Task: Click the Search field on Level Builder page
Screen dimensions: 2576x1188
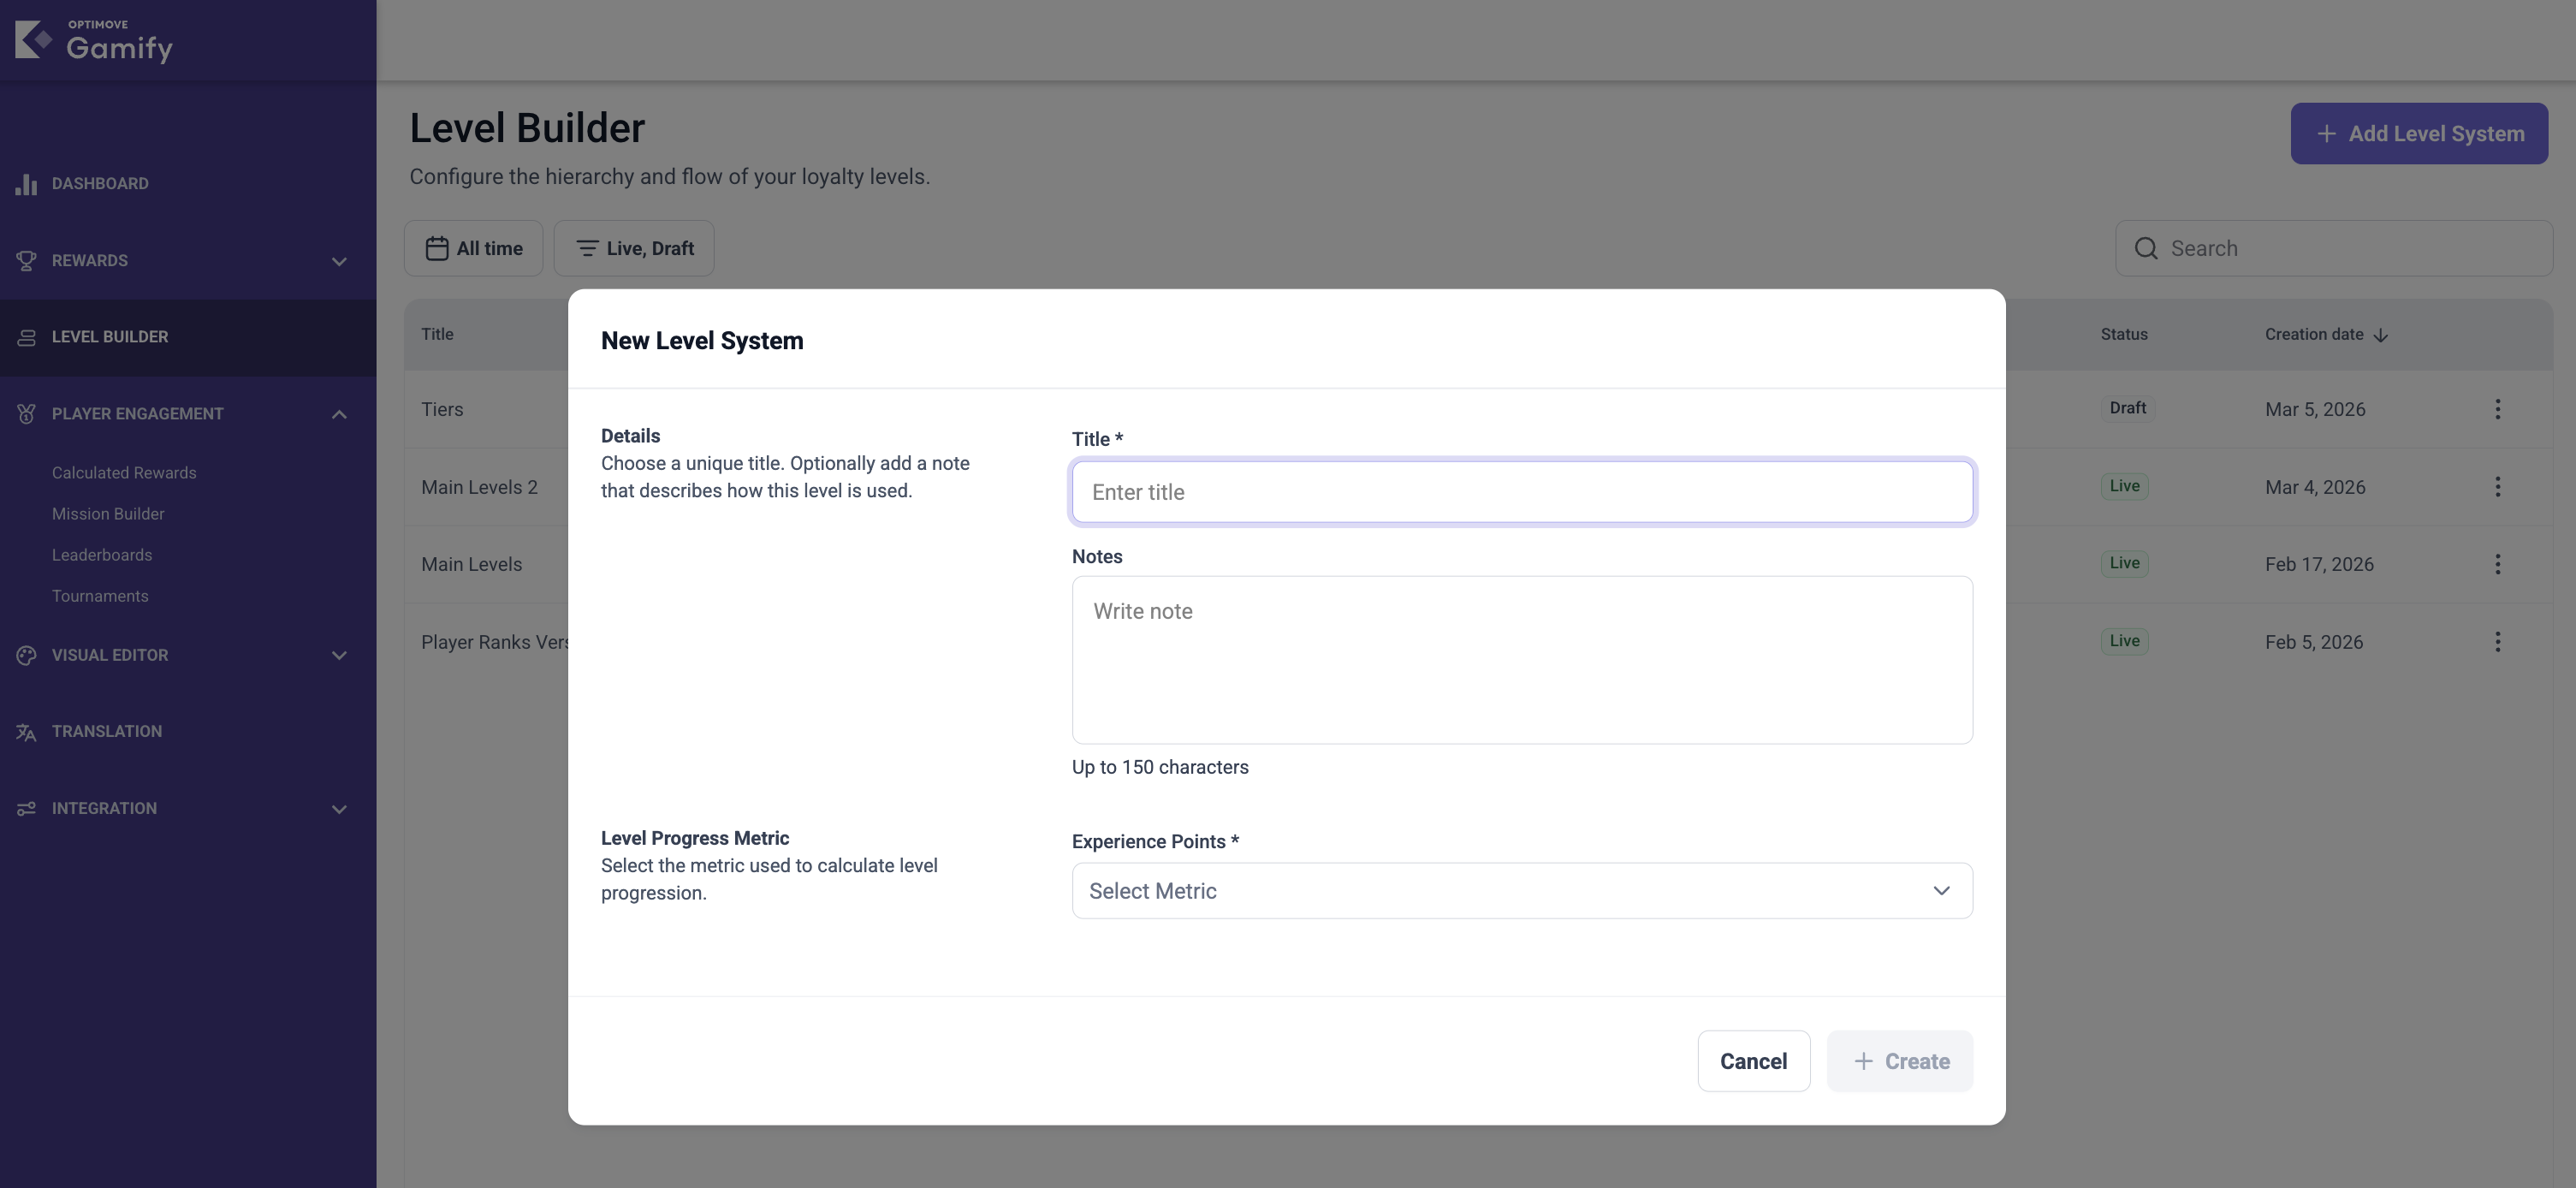Action: pyautogui.click(x=2334, y=248)
